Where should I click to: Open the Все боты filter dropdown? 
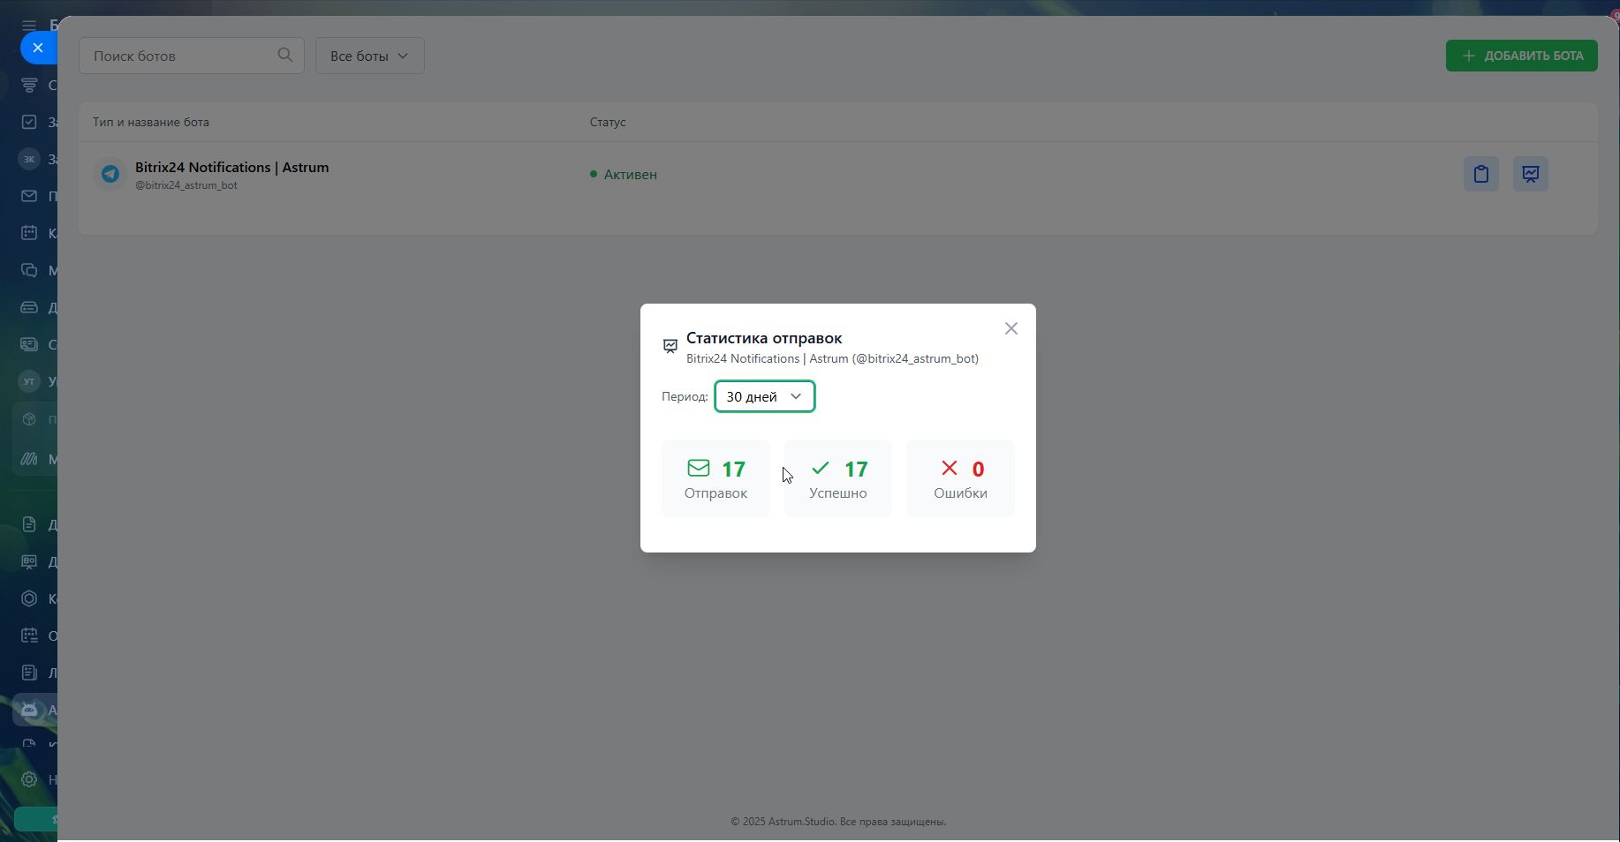click(x=370, y=56)
